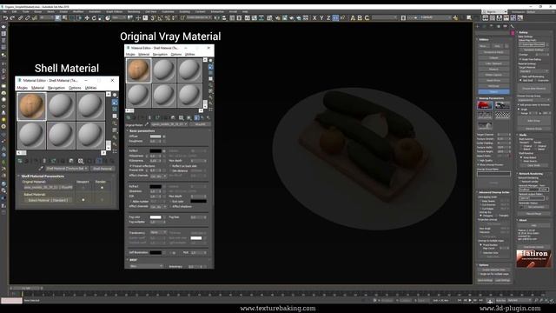Click the Get Material icon in Shell editor
556x313 pixels.
pyautogui.click(x=20, y=161)
